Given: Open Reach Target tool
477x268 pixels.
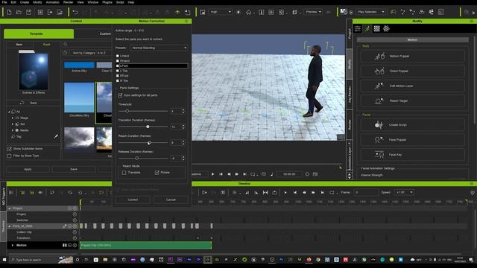Looking at the screenshot, I should tap(412, 100).
